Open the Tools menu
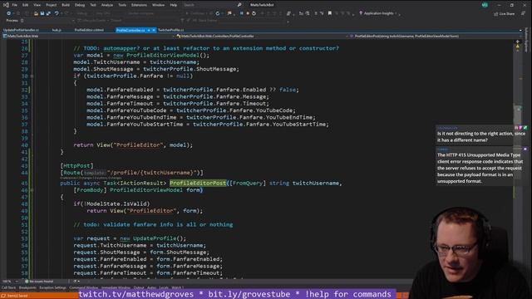 pos(122,5)
